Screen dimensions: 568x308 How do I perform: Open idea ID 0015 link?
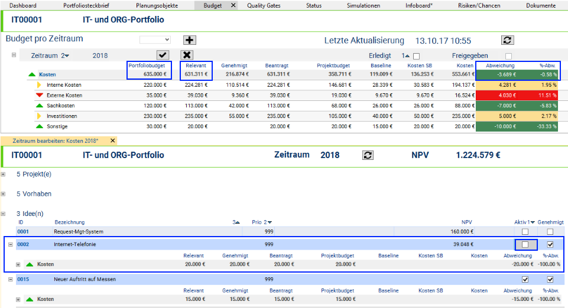click(x=23, y=280)
